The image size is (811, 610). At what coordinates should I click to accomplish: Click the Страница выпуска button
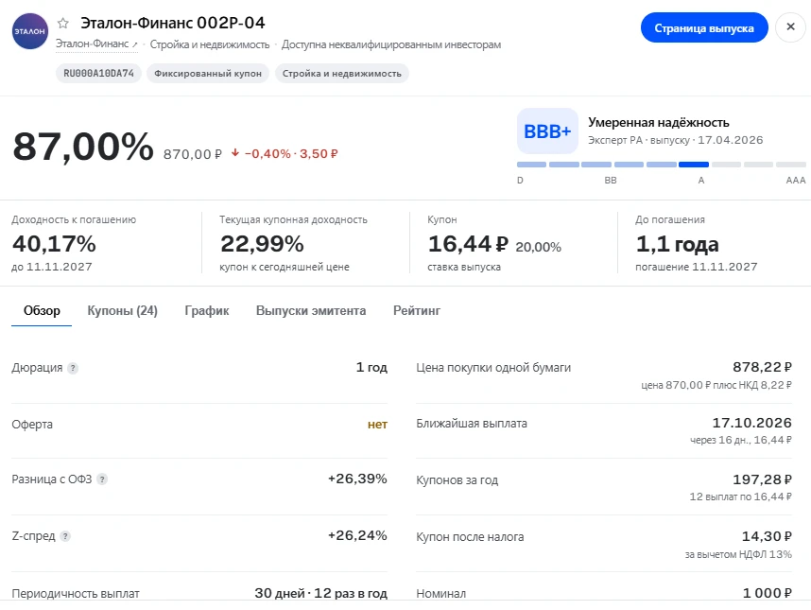pyautogui.click(x=704, y=28)
